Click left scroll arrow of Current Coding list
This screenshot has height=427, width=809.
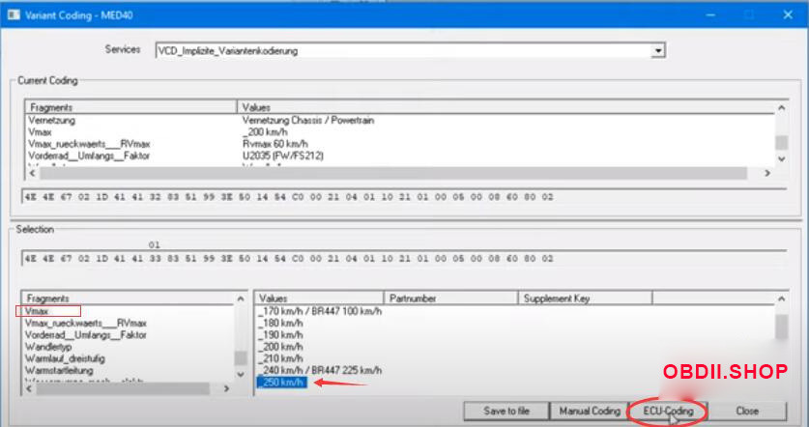(x=31, y=173)
